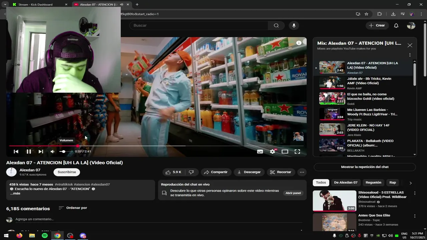Click the Descargar button
427x240 pixels.
(x=249, y=172)
